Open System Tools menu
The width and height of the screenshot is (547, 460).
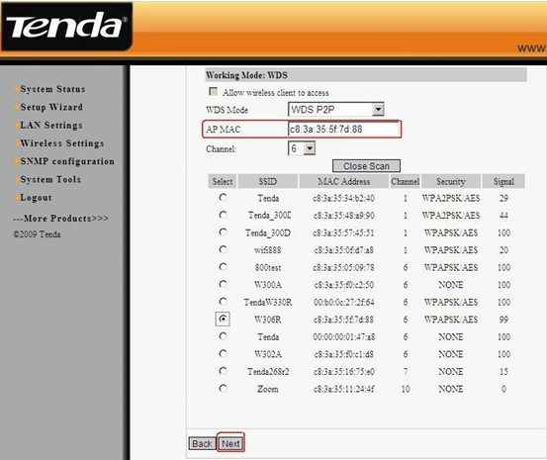pyautogui.click(x=50, y=179)
